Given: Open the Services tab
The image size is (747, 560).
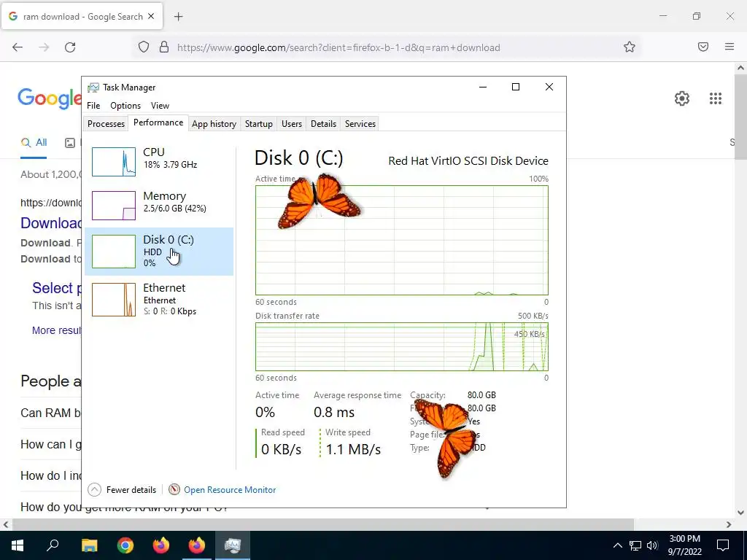Looking at the screenshot, I should (360, 124).
